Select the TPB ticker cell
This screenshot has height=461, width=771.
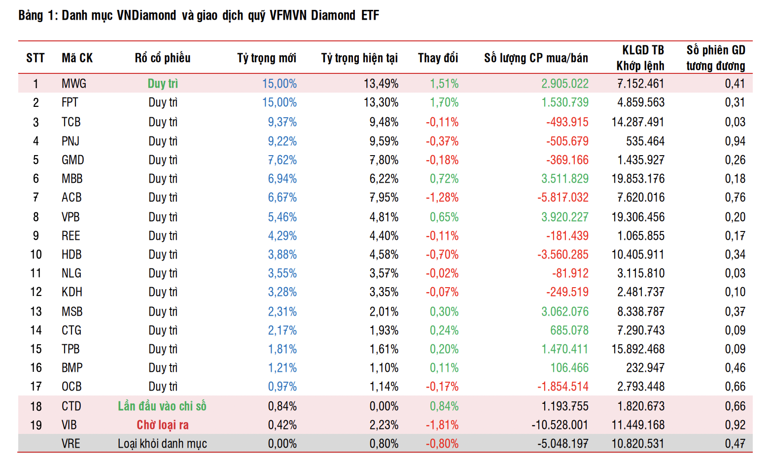pos(70,349)
